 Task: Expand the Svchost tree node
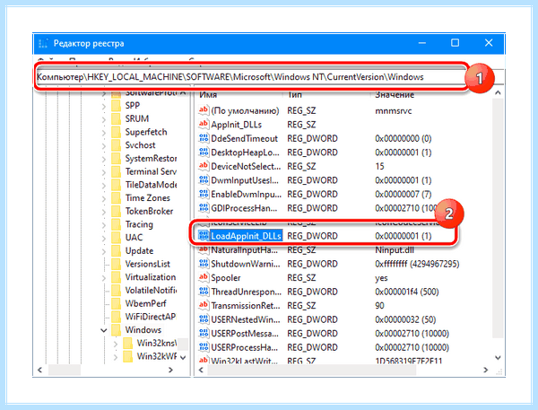[104, 146]
